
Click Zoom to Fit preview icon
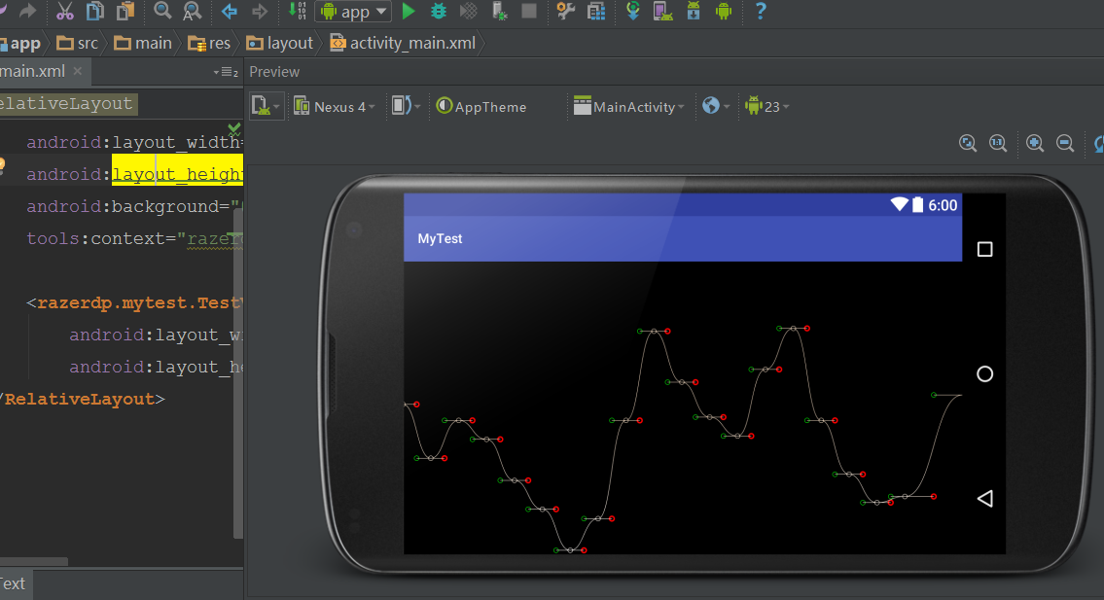pos(968,144)
